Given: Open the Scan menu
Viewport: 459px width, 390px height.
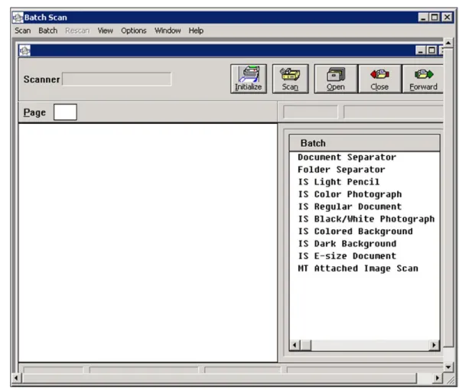Looking at the screenshot, I should pyautogui.click(x=22, y=31).
